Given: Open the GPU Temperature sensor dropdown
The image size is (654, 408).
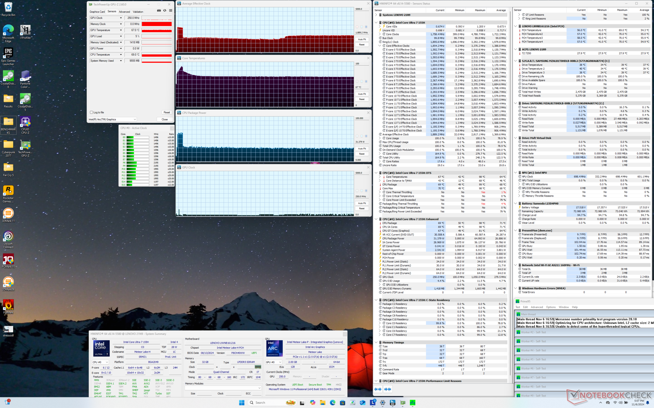Looking at the screenshot, I should point(121,30).
